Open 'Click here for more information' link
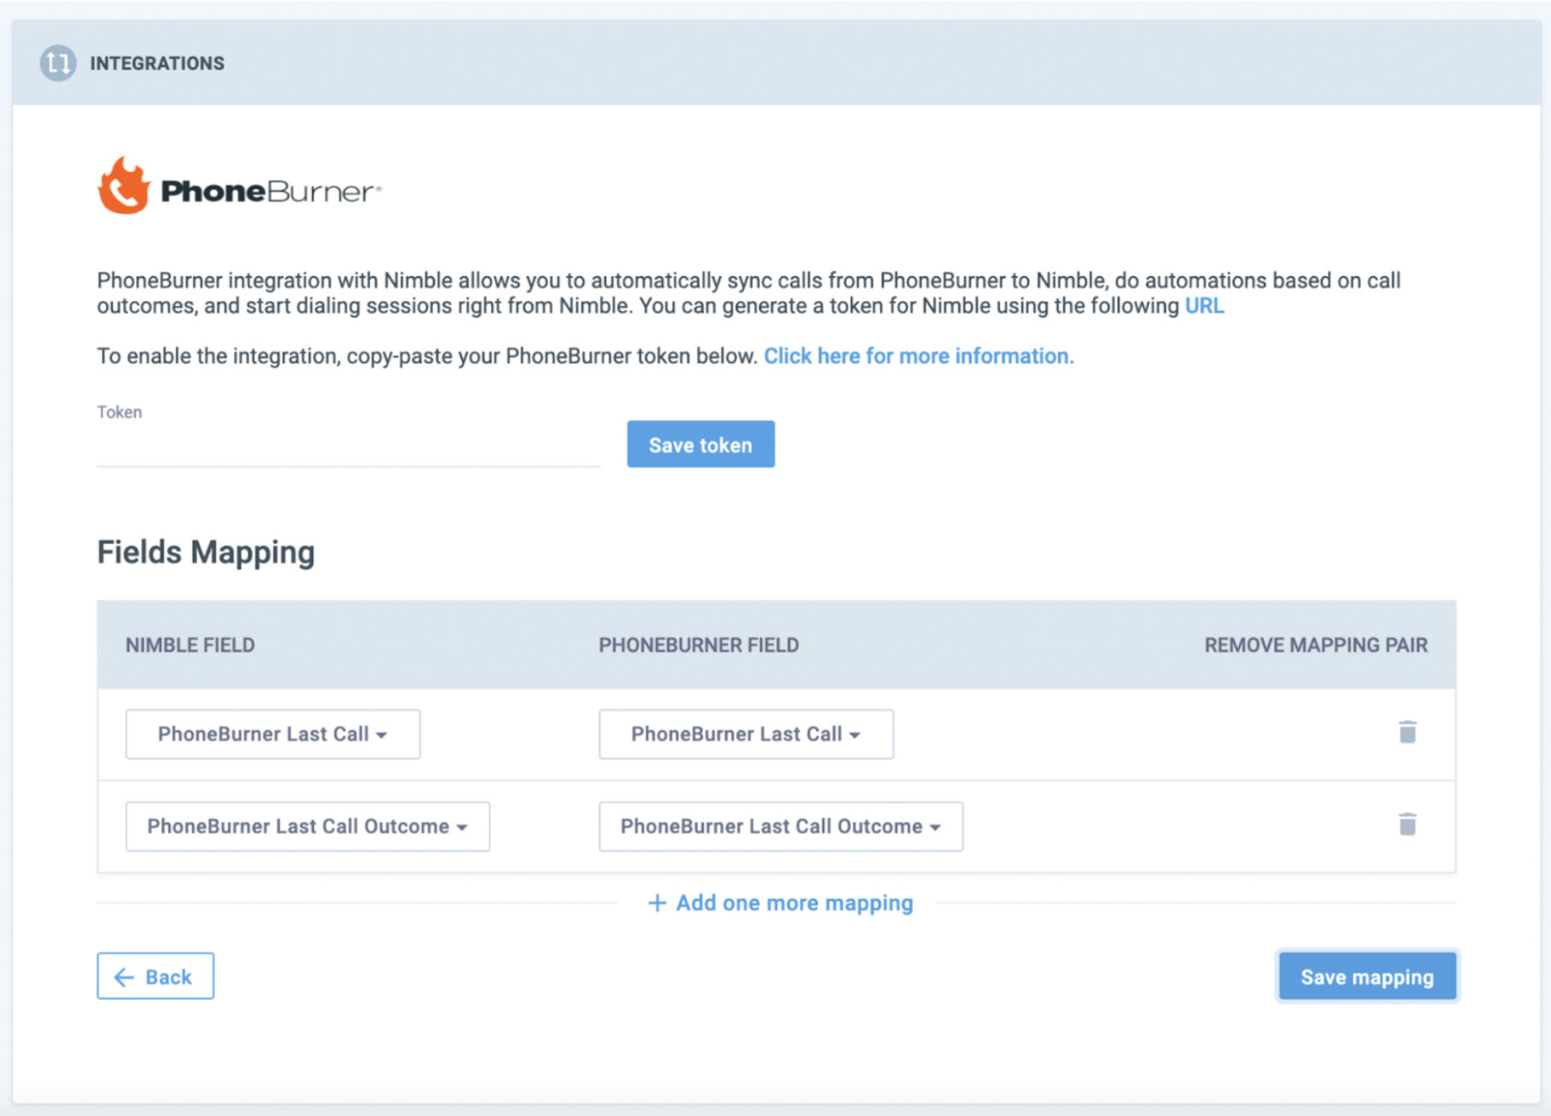The image size is (1551, 1116). [918, 356]
